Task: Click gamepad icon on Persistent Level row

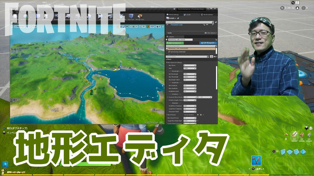Action: (207, 25)
